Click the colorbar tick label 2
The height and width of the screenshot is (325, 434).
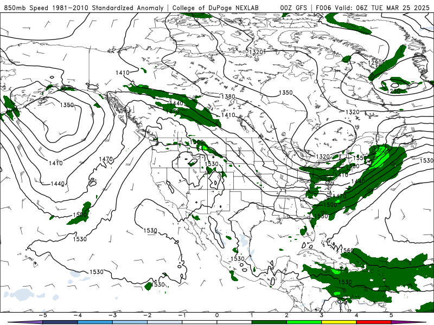[x=287, y=315]
